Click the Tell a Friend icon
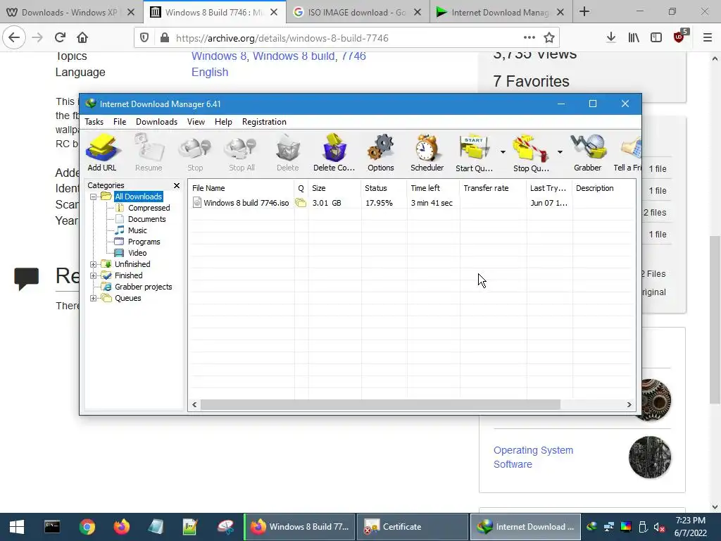Image resolution: width=721 pixels, height=541 pixels. pyautogui.click(x=627, y=153)
